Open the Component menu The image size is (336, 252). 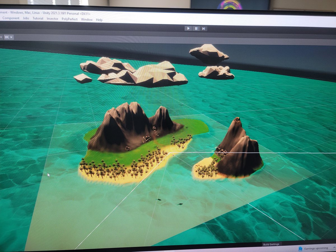click(x=11, y=18)
